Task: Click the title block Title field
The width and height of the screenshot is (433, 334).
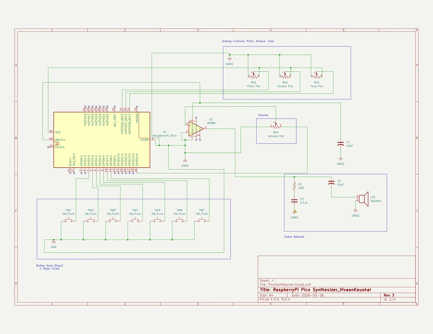Action: tap(315, 290)
